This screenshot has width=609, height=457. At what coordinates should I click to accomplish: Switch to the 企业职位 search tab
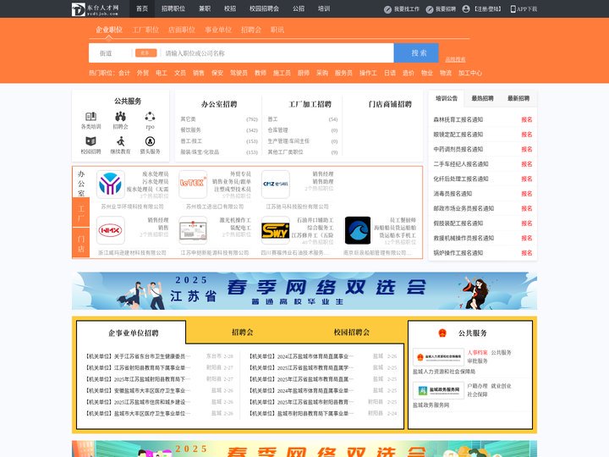click(x=109, y=30)
